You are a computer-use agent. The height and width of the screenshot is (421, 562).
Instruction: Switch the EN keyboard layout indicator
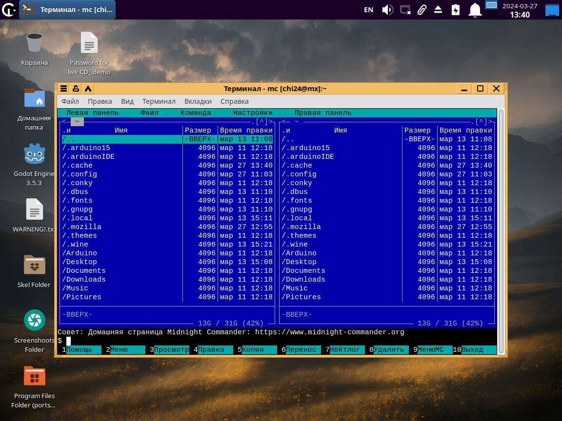coord(368,10)
